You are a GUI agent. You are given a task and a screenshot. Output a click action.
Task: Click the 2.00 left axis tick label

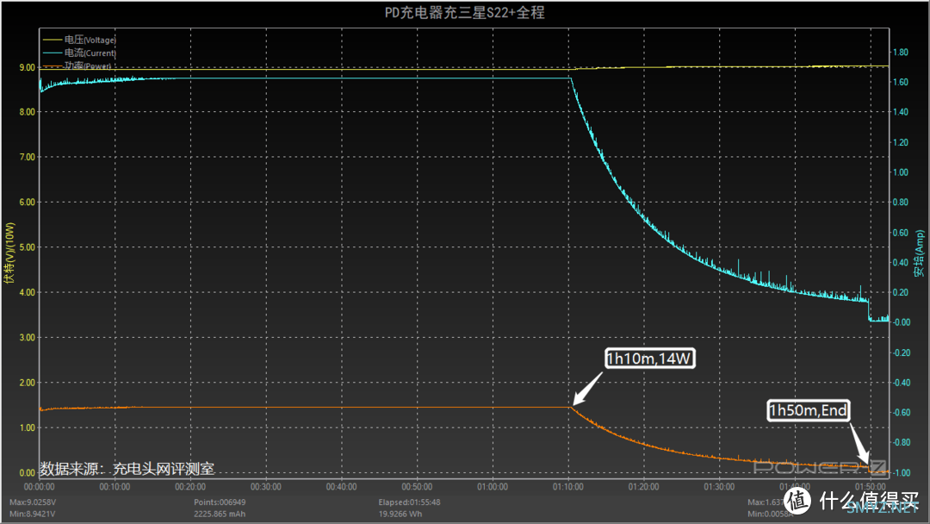(x=28, y=382)
